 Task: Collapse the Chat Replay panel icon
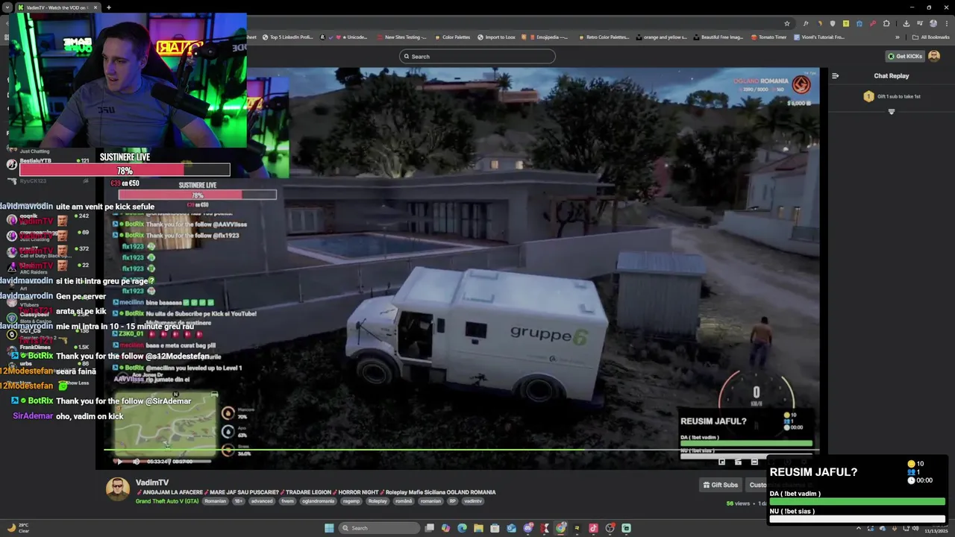tap(835, 75)
